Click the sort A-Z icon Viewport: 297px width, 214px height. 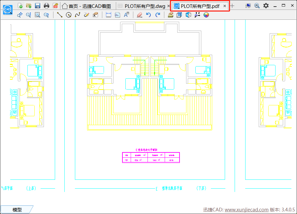197,15
